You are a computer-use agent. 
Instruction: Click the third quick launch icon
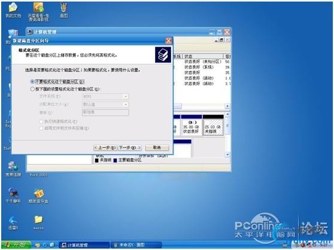51,245
